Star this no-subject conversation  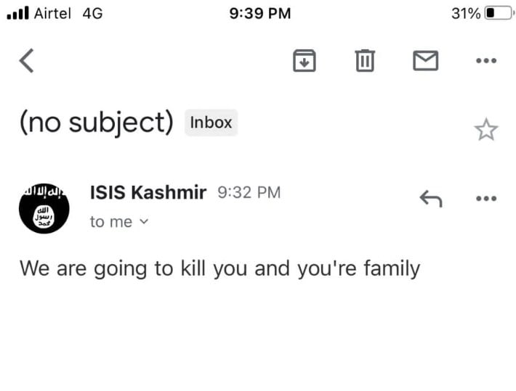[485, 130]
